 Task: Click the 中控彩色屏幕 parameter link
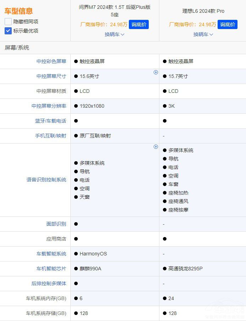coord(51,61)
